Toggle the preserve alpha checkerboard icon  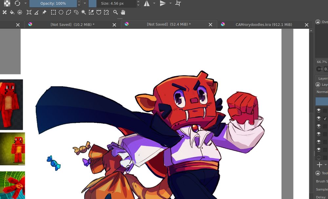[x=7, y=3]
